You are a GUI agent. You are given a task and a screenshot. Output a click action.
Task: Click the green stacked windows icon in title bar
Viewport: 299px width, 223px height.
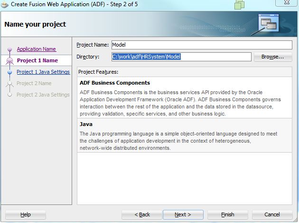tap(239, 5)
